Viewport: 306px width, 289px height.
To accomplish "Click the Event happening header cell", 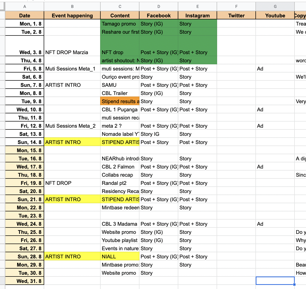I will (x=72, y=15).
